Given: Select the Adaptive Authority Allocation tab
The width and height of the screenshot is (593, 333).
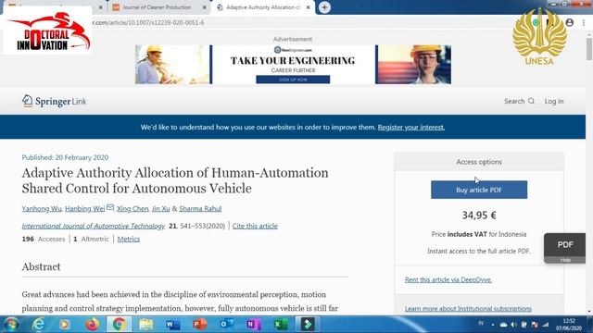Looking at the screenshot, I should (x=263, y=7).
